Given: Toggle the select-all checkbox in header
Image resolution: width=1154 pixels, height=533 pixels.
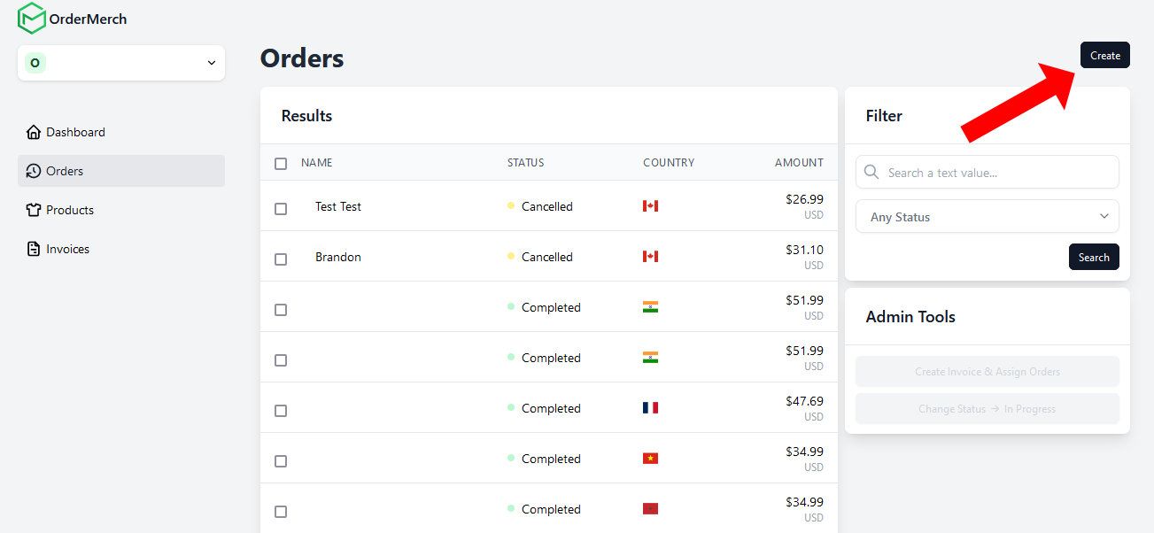Looking at the screenshot, I should (281, 164).
